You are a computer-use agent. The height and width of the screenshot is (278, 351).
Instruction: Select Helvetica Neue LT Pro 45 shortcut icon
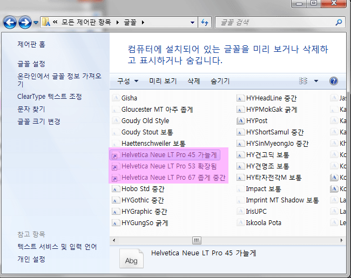click(x=116, y=155)
